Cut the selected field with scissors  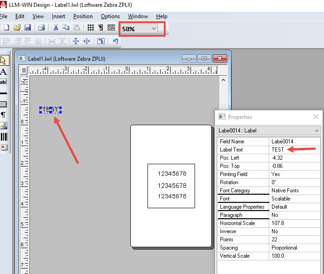click(56, 27)
